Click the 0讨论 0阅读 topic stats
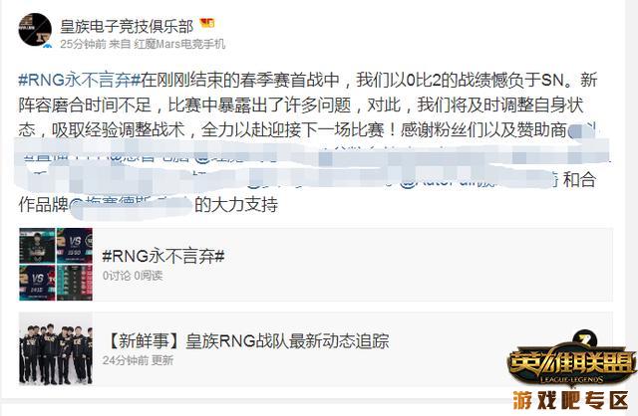The width and height of the screenshot is (638, 416). tap(133, 276)
